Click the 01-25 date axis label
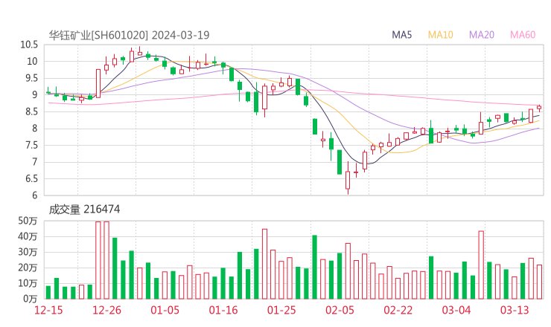 pyautogui.click(x=281, y=310)
